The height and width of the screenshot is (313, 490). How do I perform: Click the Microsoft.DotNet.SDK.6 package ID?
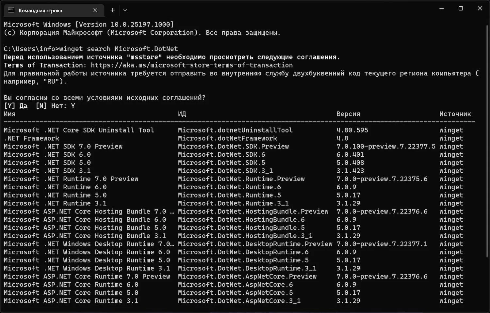coord(221,155)
